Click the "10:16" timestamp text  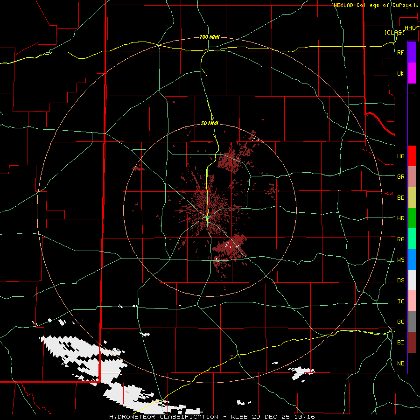tap(305, 417)
